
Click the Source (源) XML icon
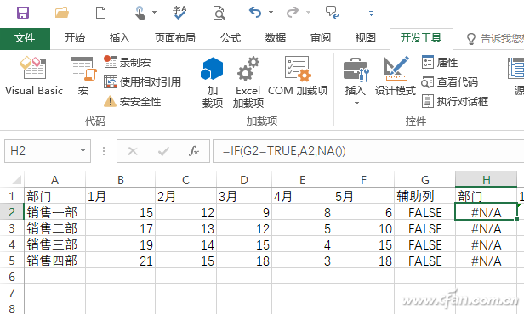click(x=516, y=76)
